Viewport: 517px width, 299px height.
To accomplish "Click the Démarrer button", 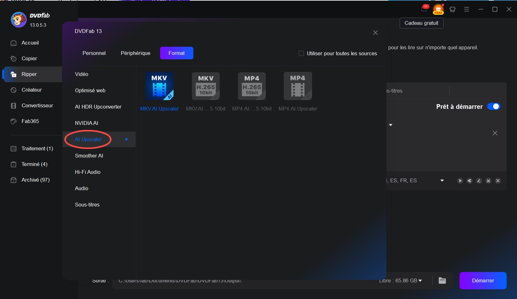I will [483, 280].
